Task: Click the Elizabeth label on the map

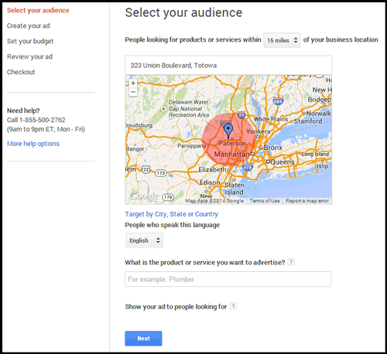Action: [x=212, y=169]
